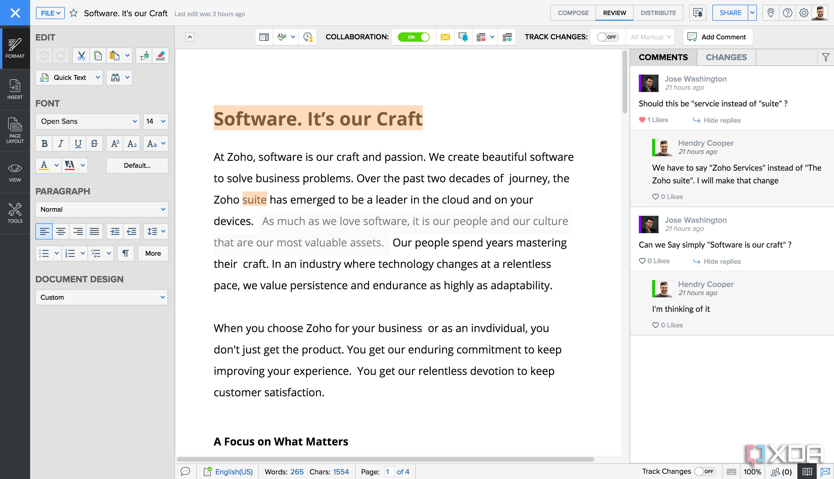
Task: Collapse the toolbar with the up arrow
Action: (190, 37)
